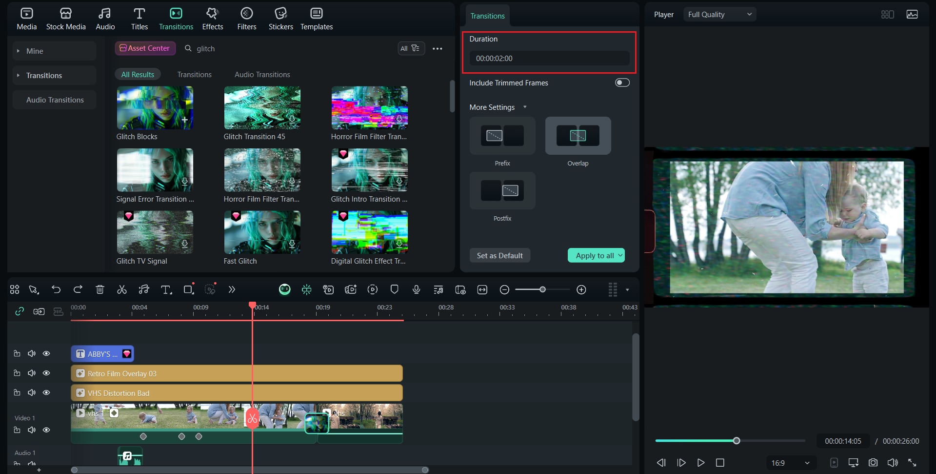Undo the last action
936x474 pixels.
(x=56, y=289)
